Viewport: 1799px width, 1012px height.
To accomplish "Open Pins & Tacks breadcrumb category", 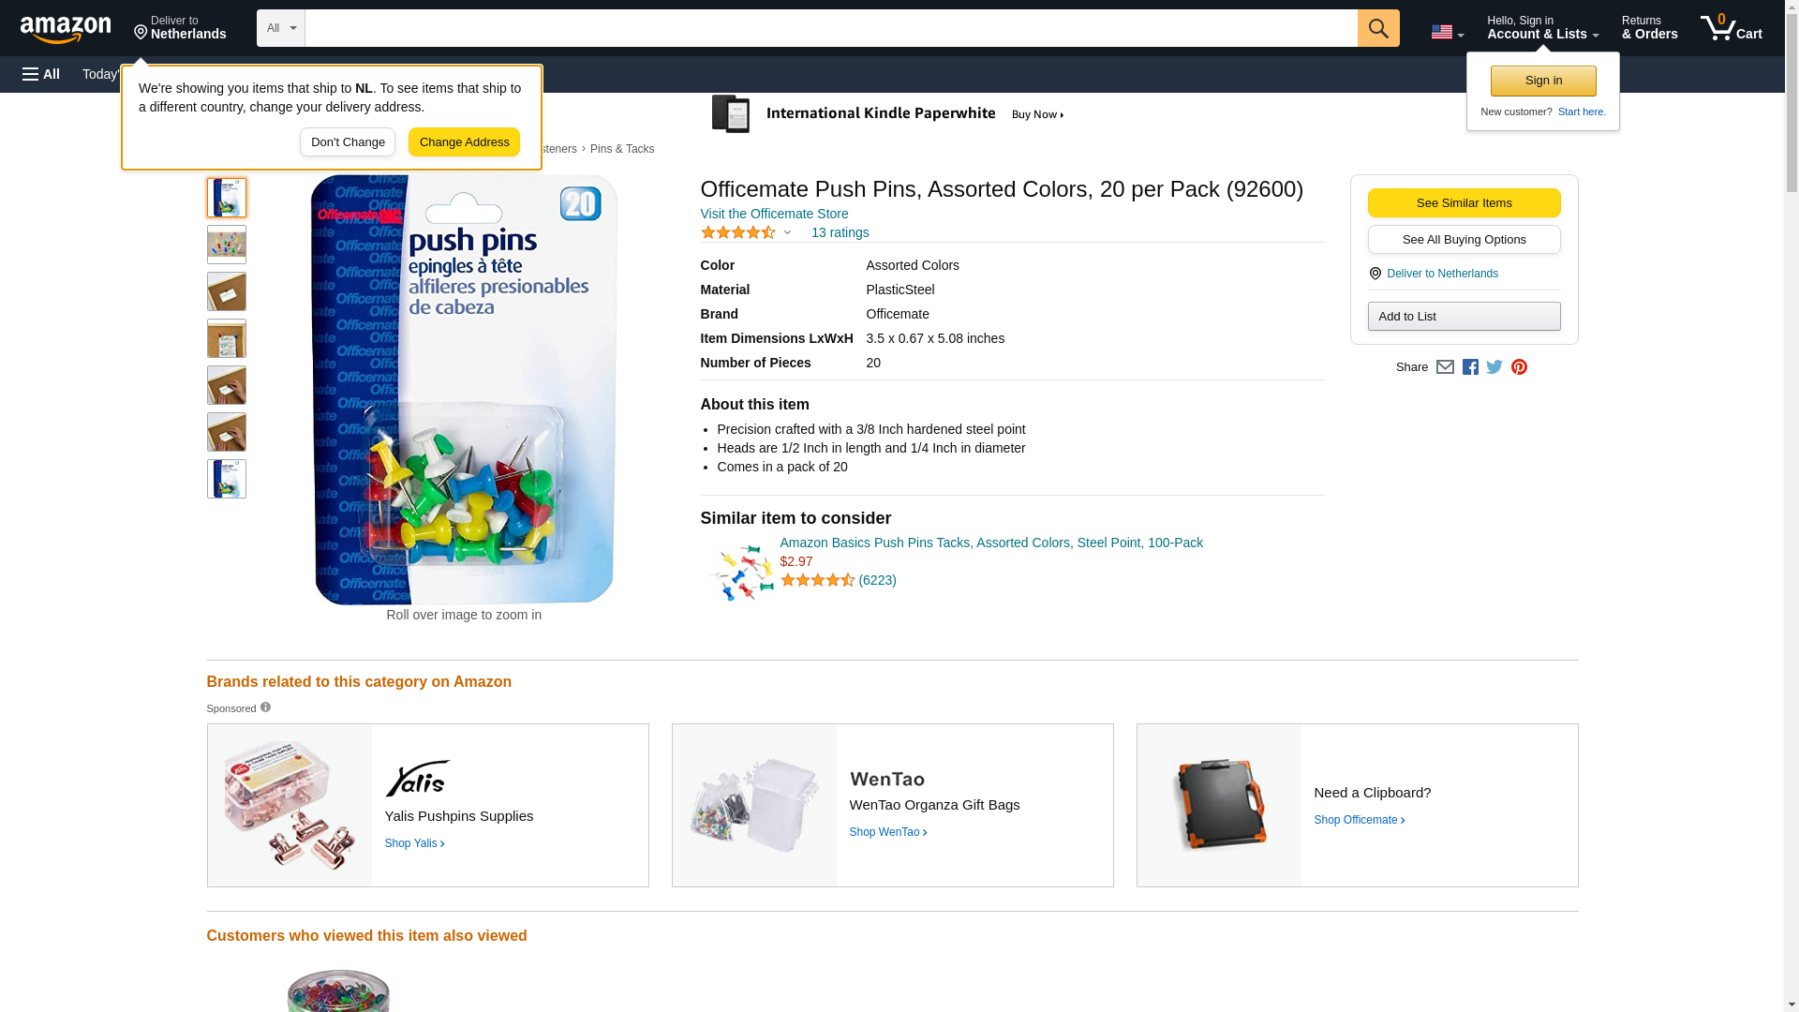I will pyautogui.click(x=622, y=149).
